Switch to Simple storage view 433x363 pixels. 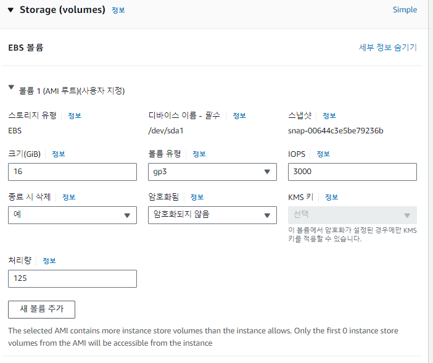coord(405,10)
